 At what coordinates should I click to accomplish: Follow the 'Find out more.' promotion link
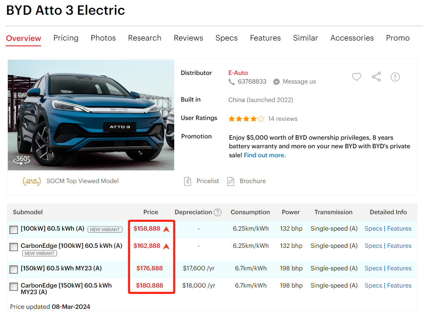click(265, 155)
